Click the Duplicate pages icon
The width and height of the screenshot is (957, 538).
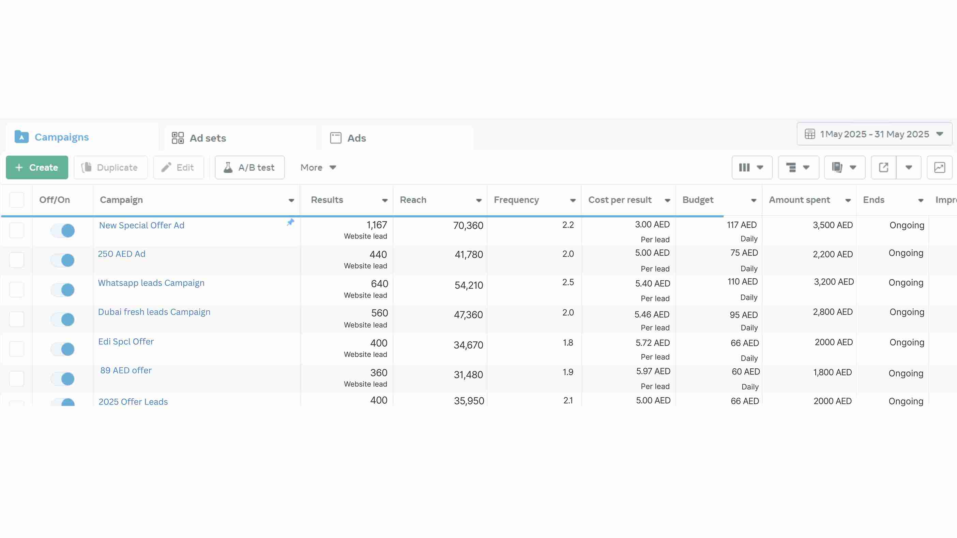(87, 167)
